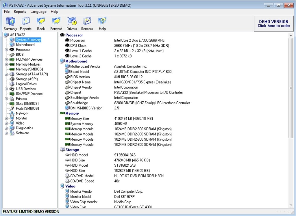
Task: Select Network in the tree
Action: pyautogui.click(x=22, y=113)
